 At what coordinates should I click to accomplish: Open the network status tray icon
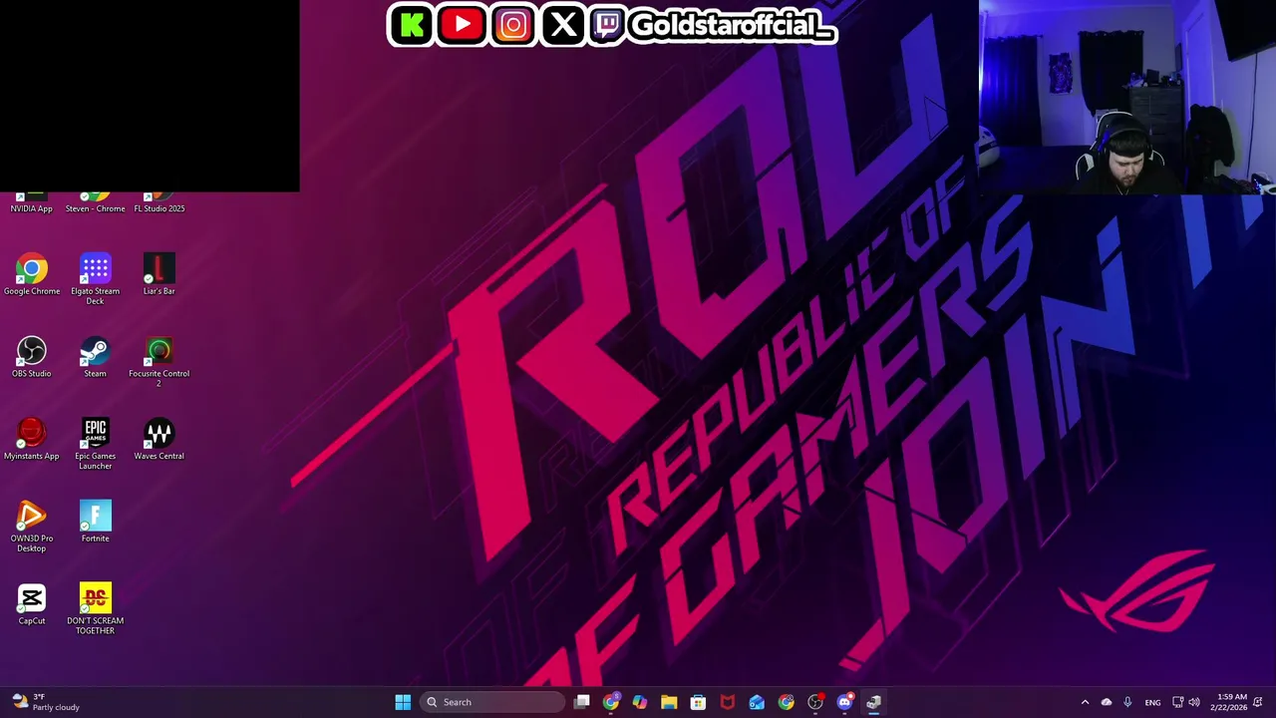tap(1177, 702)
